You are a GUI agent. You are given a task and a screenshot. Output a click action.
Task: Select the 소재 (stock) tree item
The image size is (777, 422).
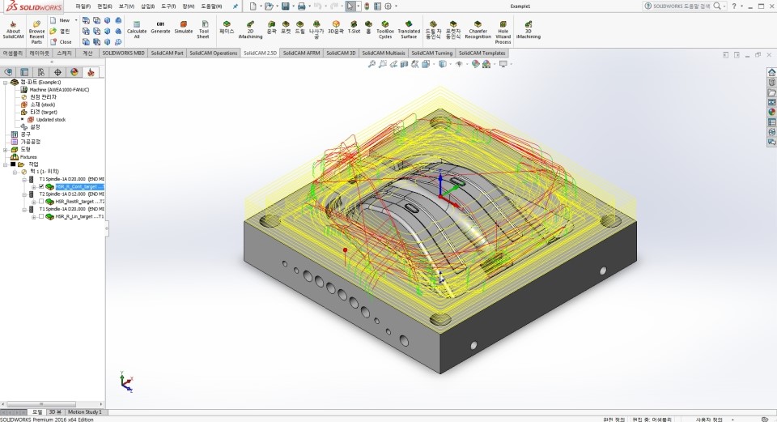38,104
